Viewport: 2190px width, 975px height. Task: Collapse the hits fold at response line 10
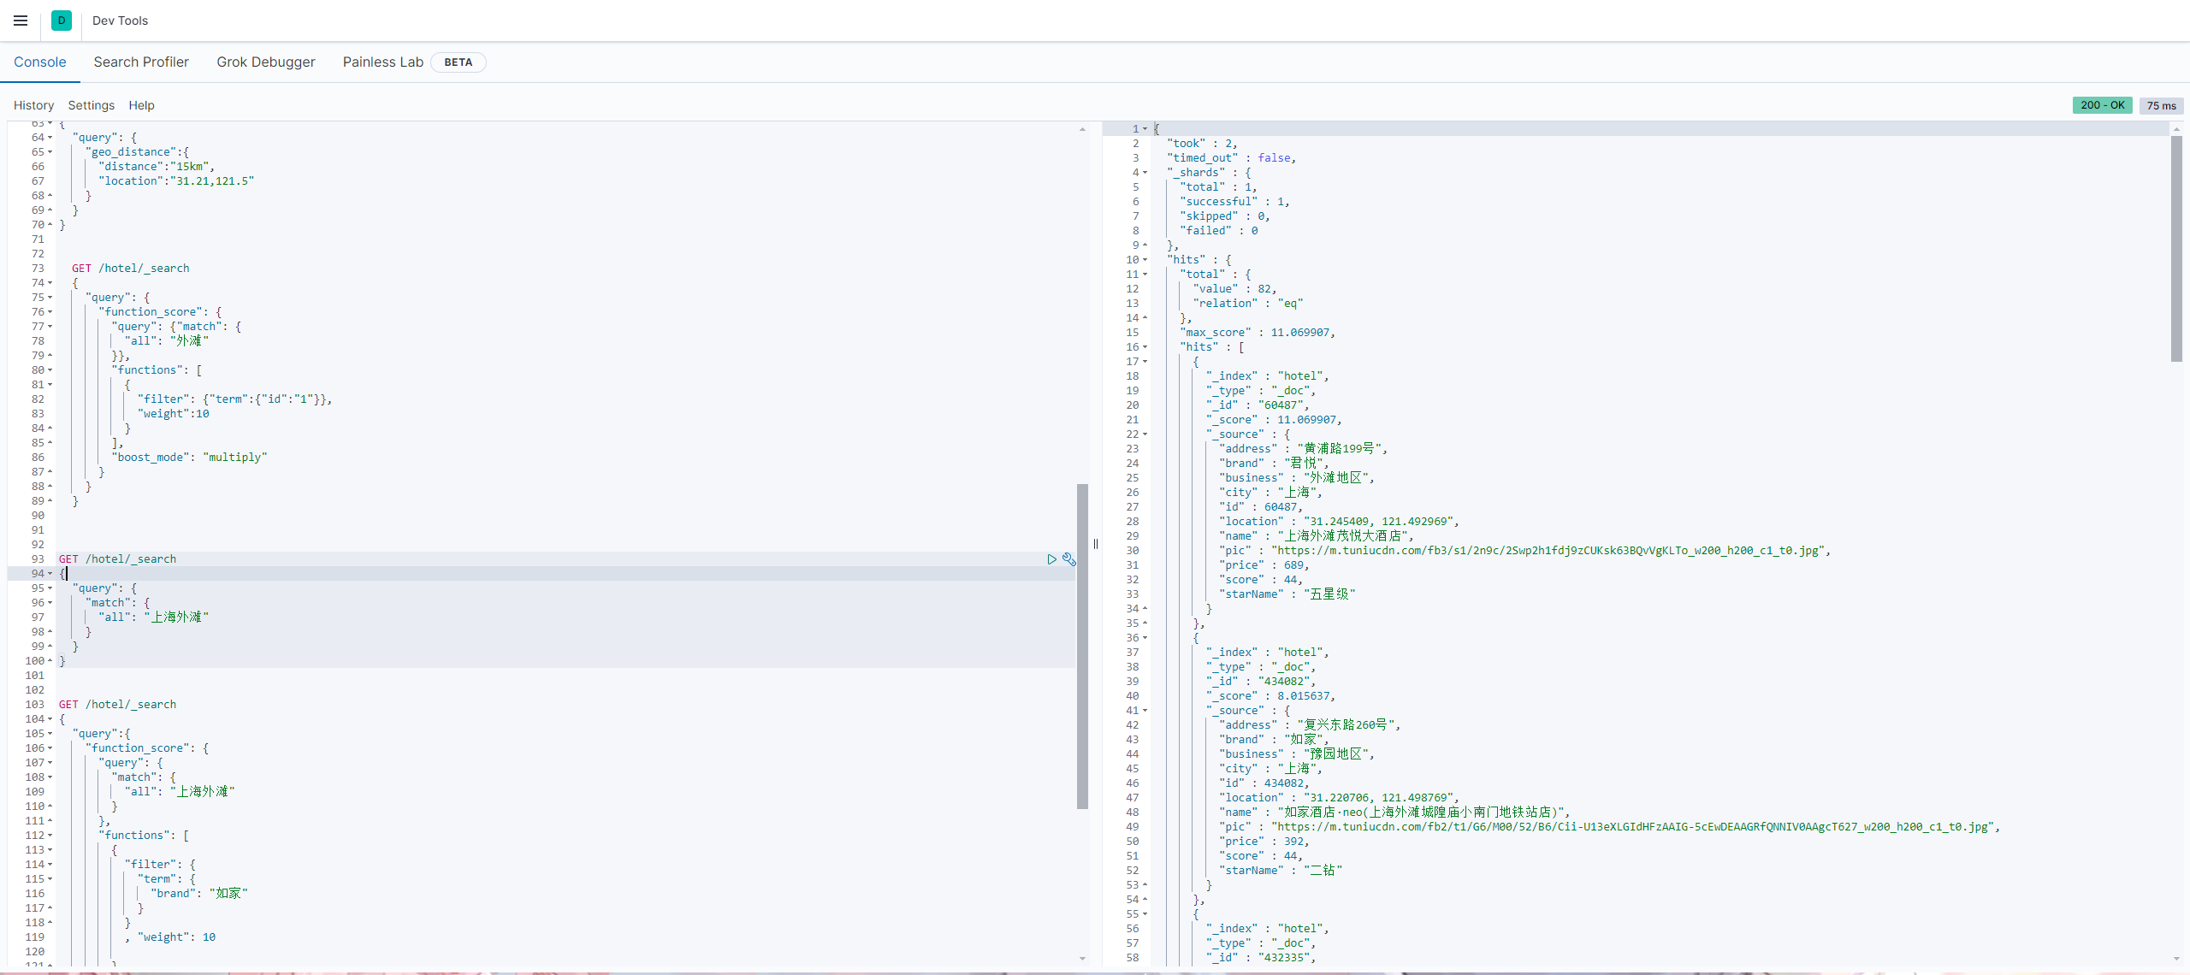pyautogui.click(x=1145, y=260)
